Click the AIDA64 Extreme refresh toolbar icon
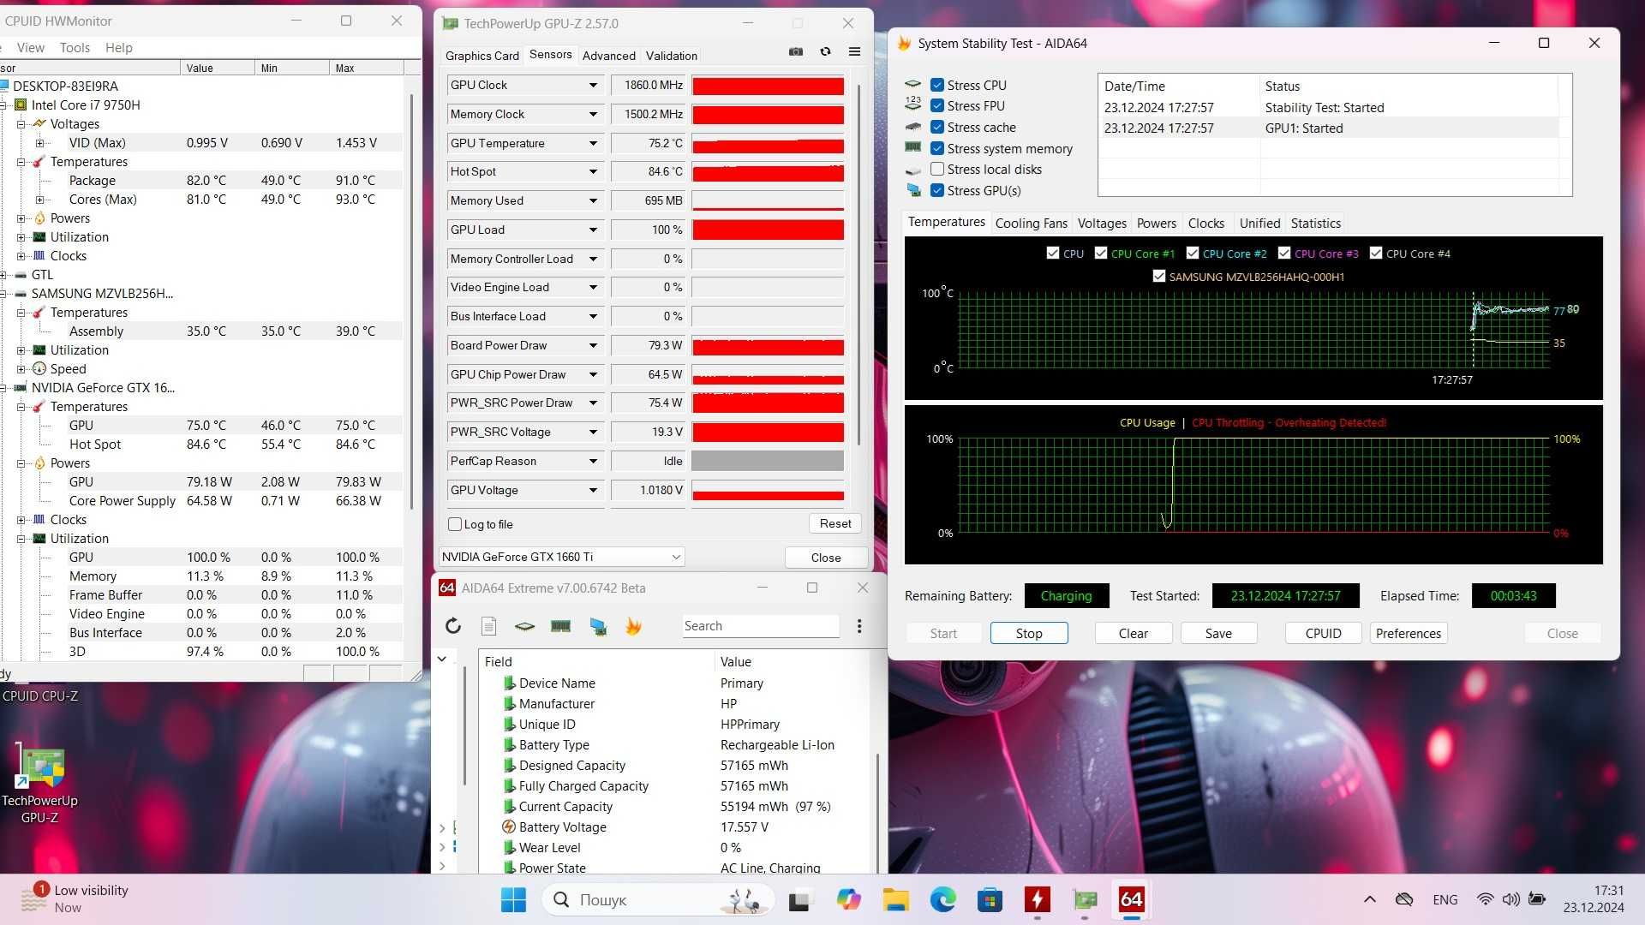This screenshot has height=925, width=1645. coord(453,626)
